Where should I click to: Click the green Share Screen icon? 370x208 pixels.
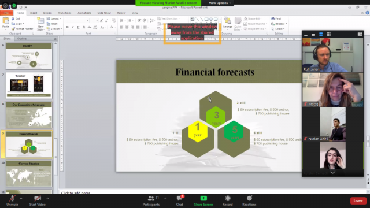point(203,198)
